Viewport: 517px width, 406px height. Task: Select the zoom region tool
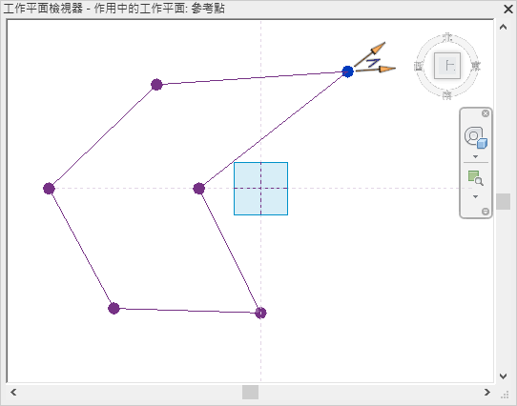click(x=475, y=178)
